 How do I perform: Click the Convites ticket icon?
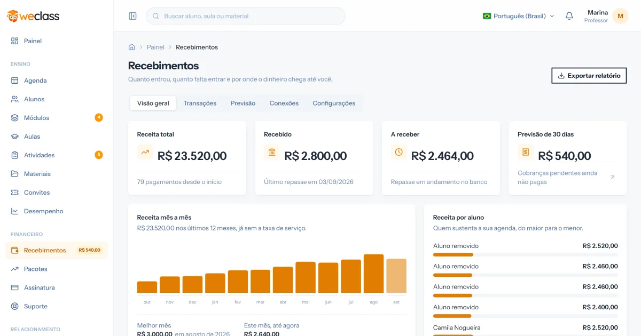[x=15, y=193]
